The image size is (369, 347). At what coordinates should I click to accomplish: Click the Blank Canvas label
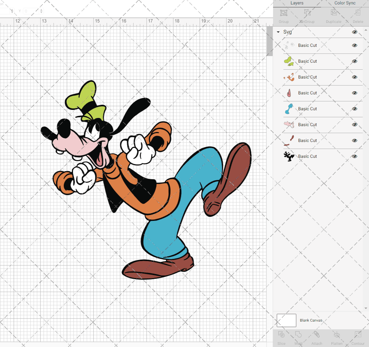click(x=311, y=320)
